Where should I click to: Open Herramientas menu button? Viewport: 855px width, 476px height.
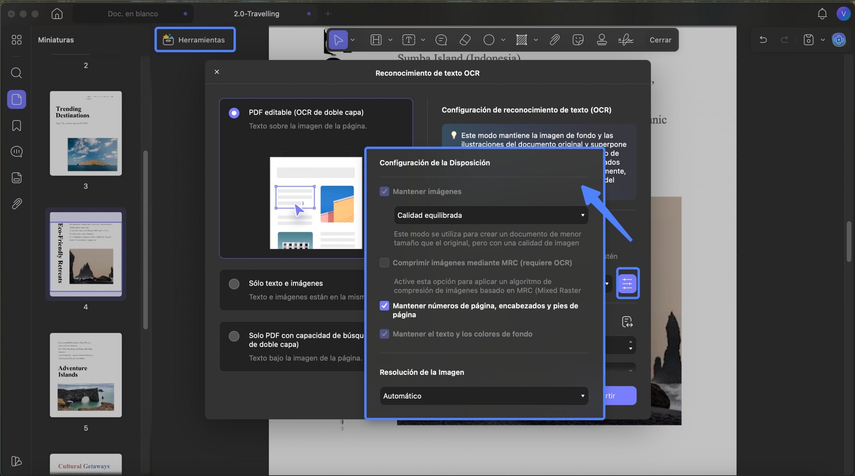195,40
